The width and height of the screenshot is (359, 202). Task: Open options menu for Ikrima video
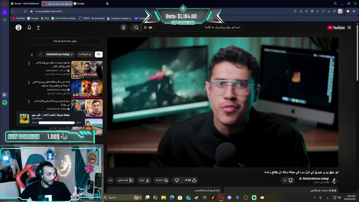(x=29, y=102)
